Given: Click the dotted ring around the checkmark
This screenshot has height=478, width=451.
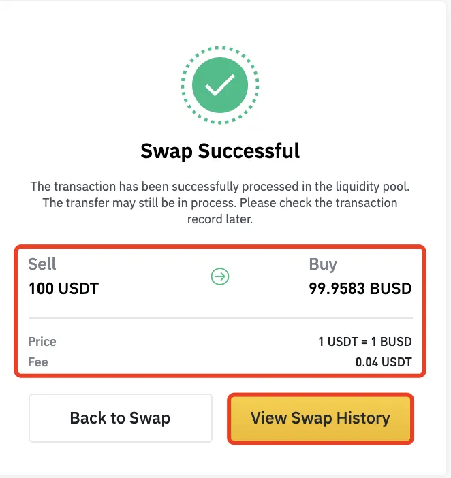Looking at the screenshot, I should coord(220,46).
